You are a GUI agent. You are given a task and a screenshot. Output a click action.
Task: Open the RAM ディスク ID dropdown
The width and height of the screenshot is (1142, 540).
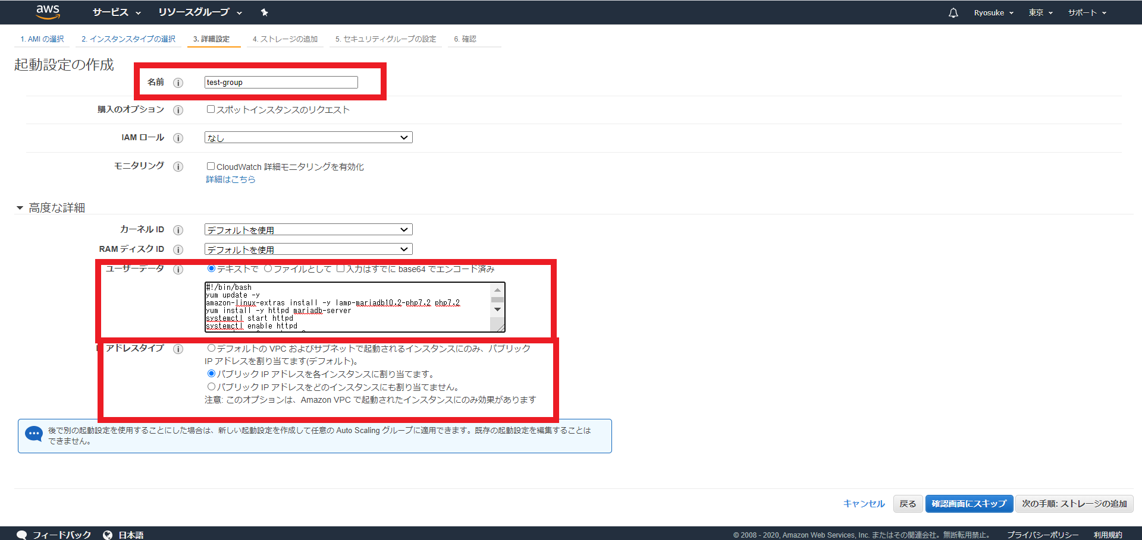pos(308,250)
